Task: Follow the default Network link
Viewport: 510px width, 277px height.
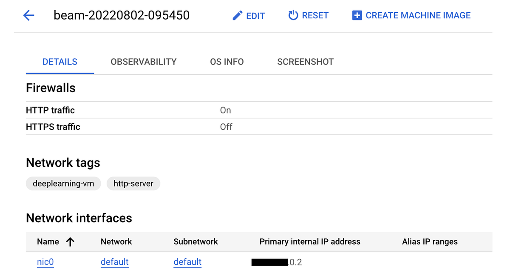Action: 114,262
